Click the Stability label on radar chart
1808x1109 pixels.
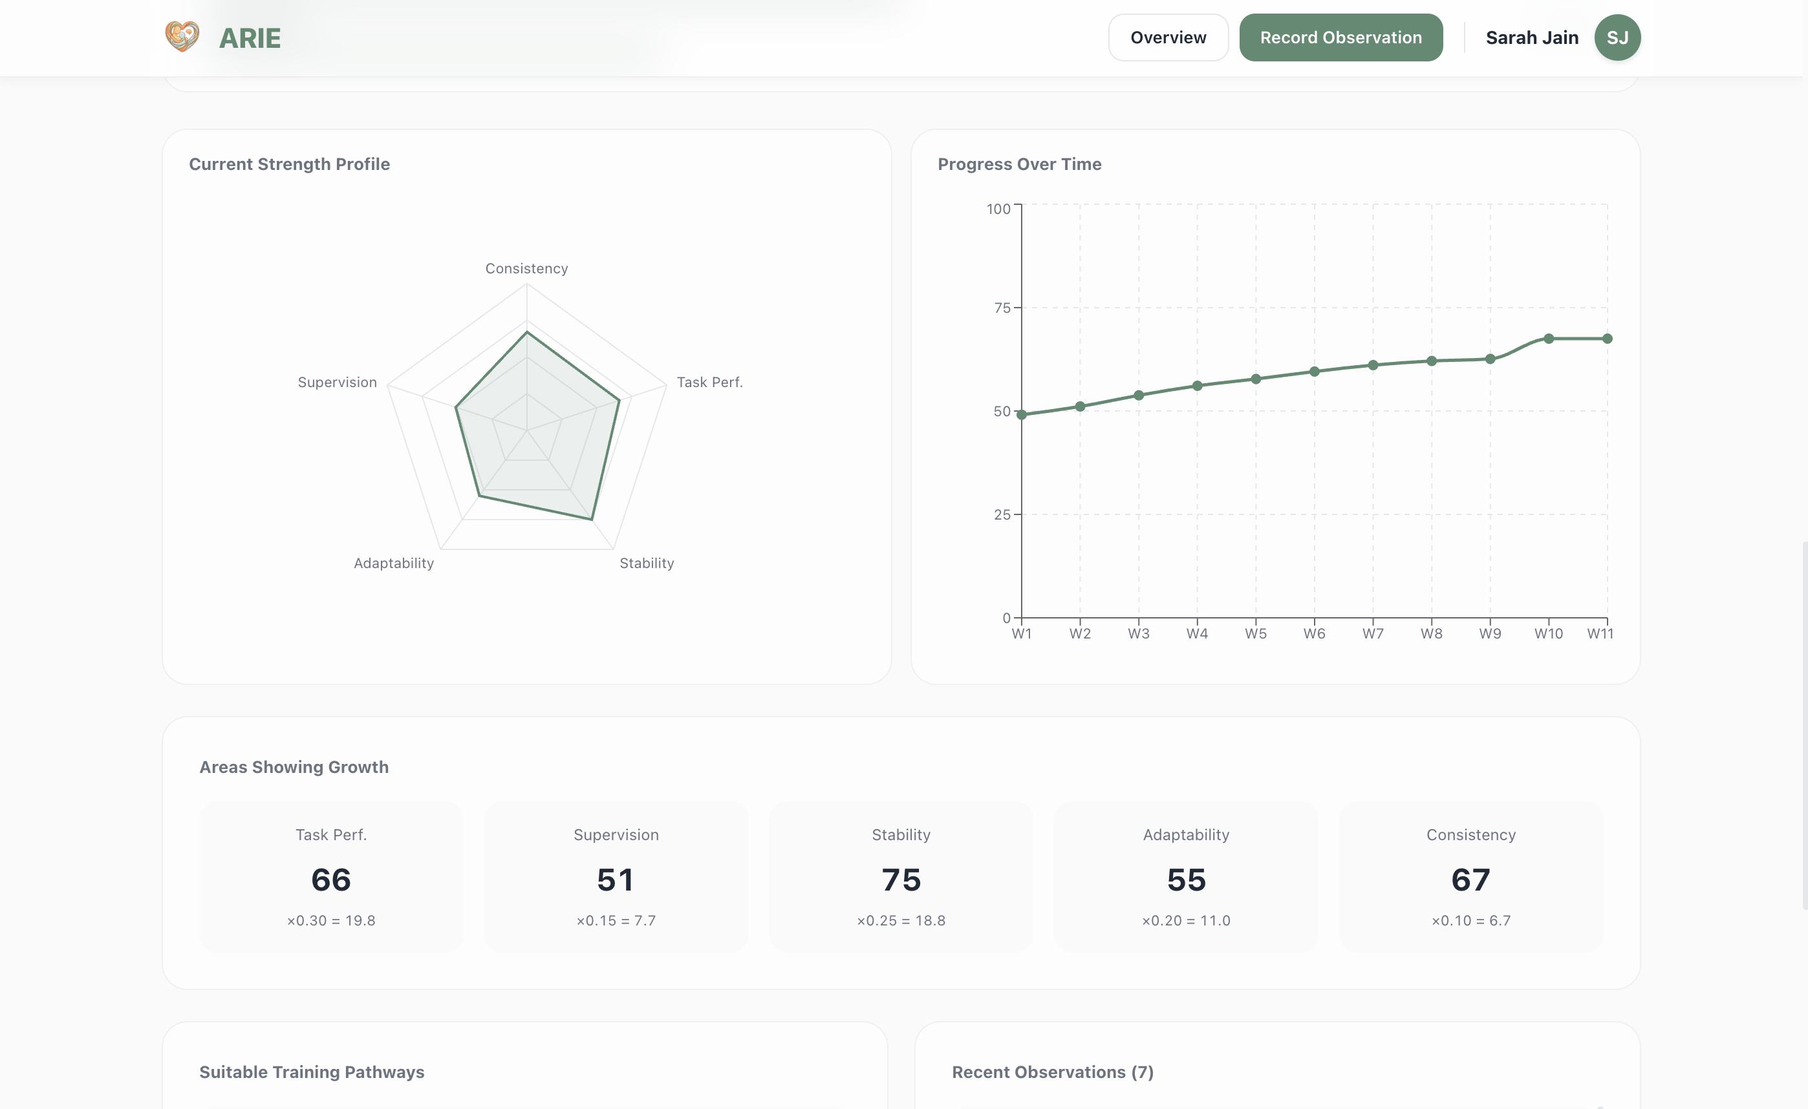click(647, 564)
